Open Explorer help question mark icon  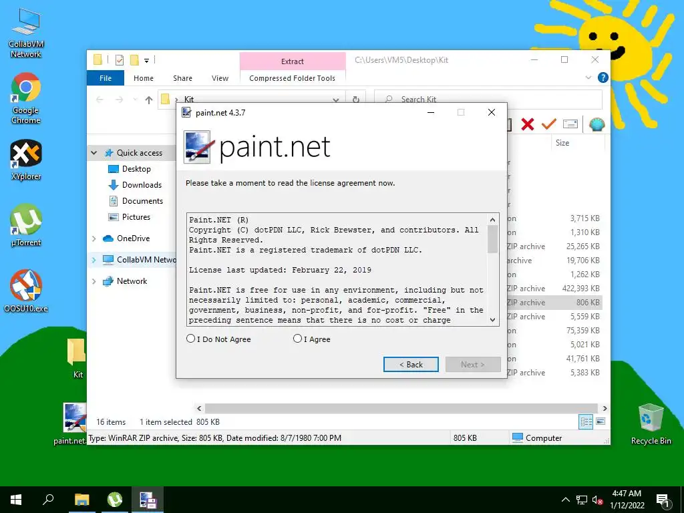click(x=603, y=77)
